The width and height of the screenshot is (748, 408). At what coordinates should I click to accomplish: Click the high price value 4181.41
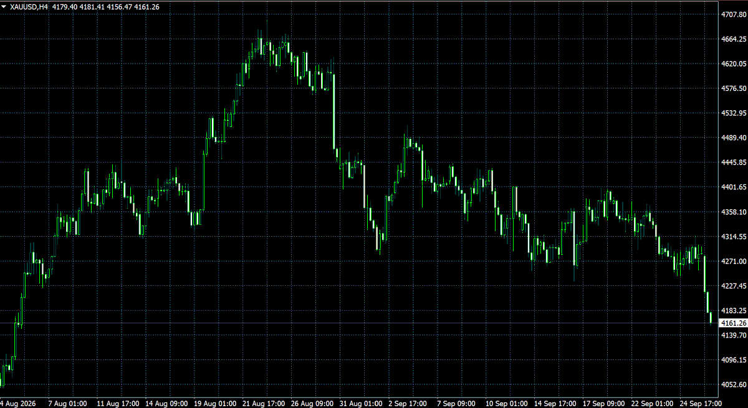92,7
